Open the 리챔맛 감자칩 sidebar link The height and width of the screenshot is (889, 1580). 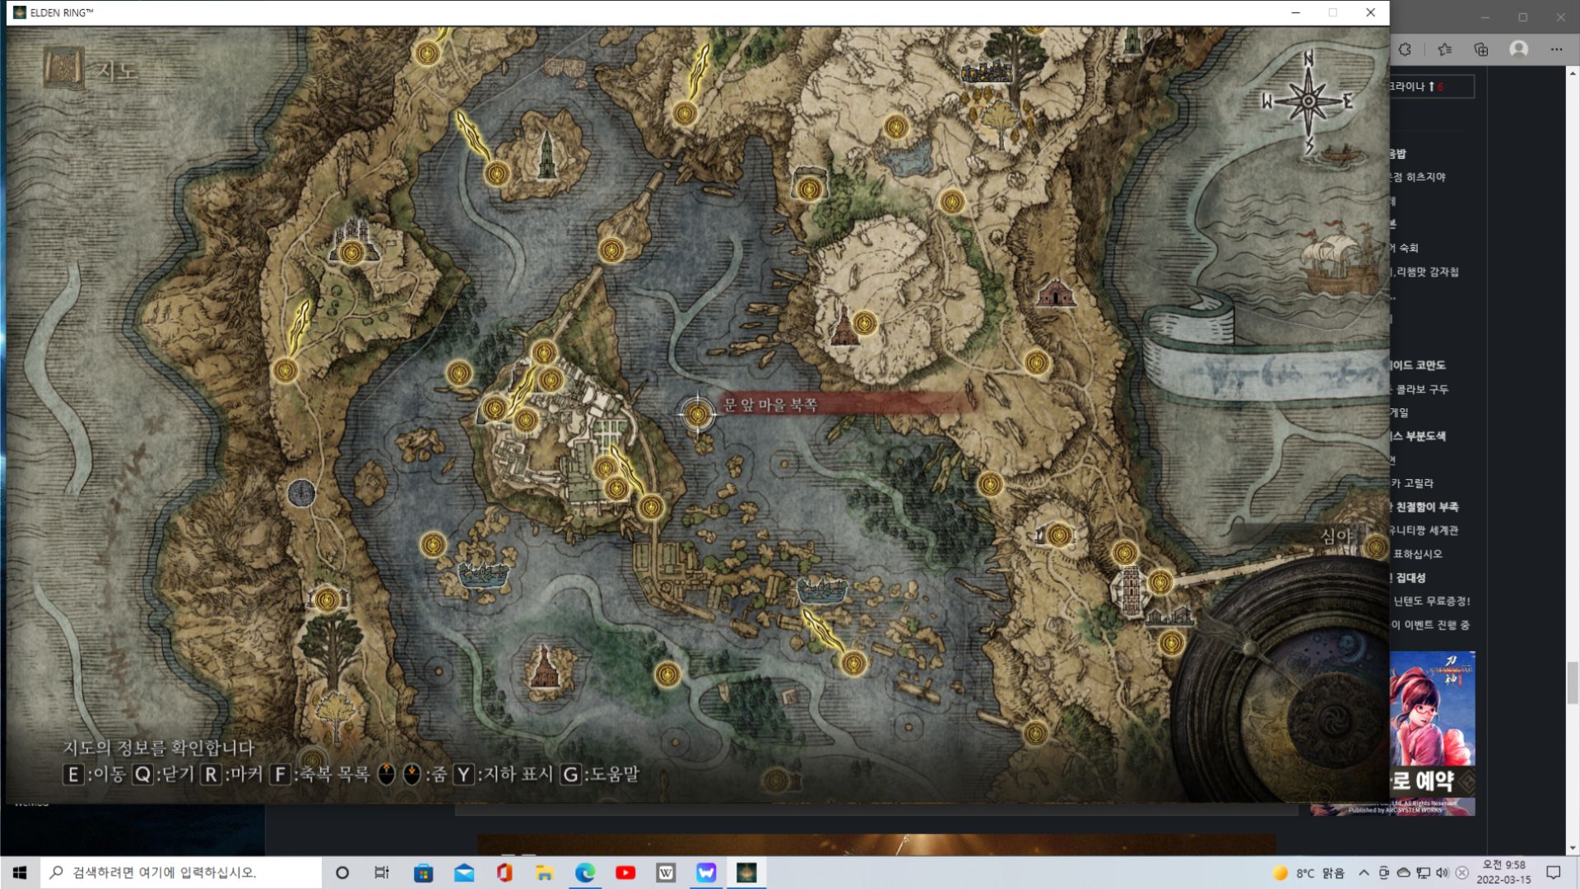click(1425, 272)
